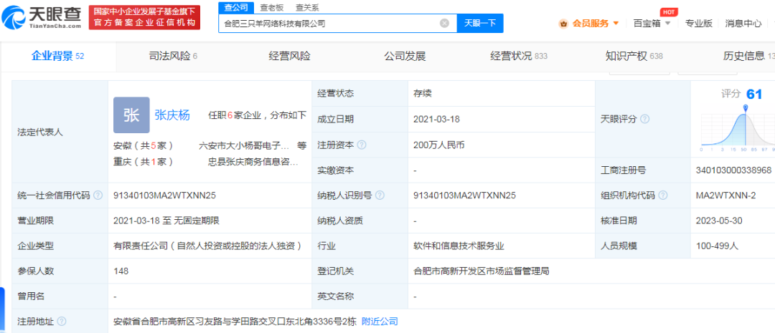This screenshot has height=333, width=775.
Task: Click the 张 avatar tile
Action: pos(131,115)
